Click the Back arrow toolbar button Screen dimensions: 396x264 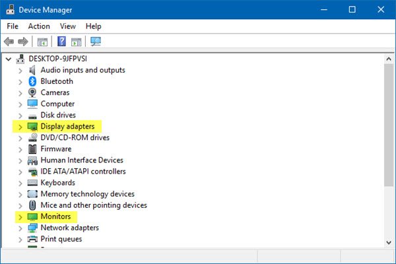pyautogui.click(x=9, y=42)
